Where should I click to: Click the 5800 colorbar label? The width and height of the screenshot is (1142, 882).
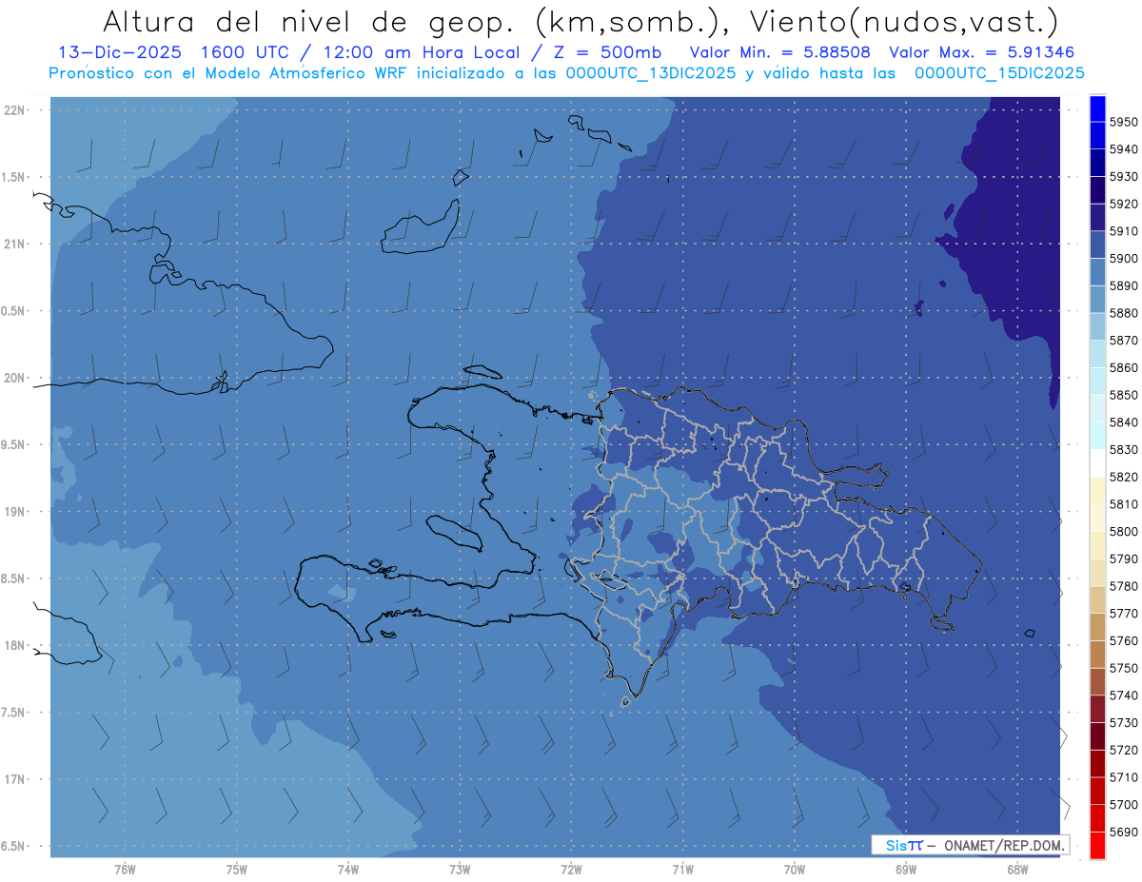(1123, 531)
